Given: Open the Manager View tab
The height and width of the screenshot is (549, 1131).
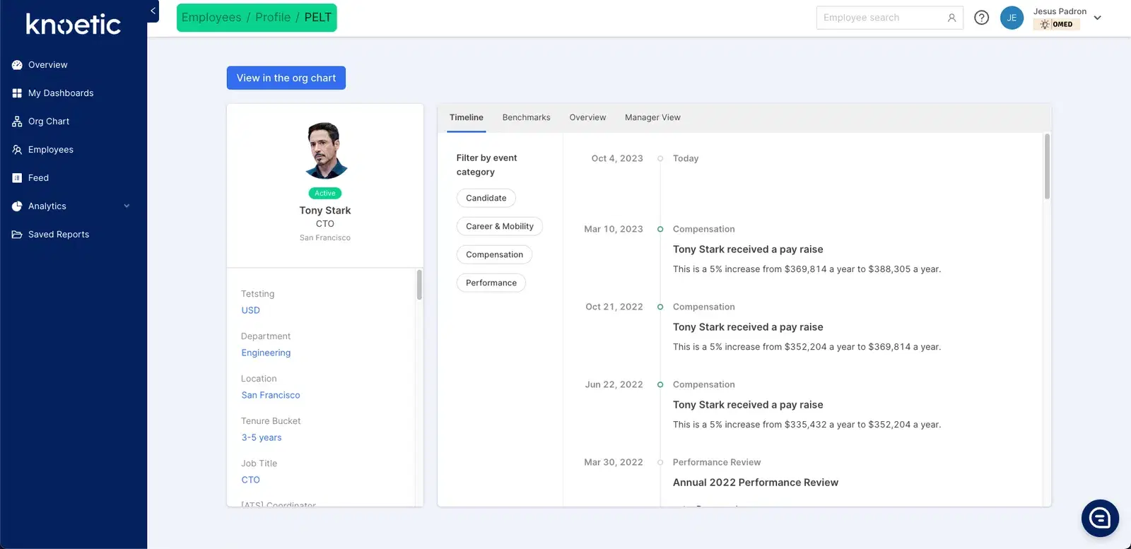Looking at the screenshot, I should pos(652,118).
